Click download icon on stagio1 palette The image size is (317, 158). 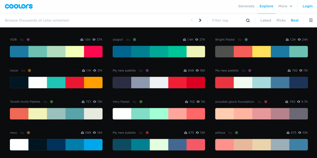(185, 40)
